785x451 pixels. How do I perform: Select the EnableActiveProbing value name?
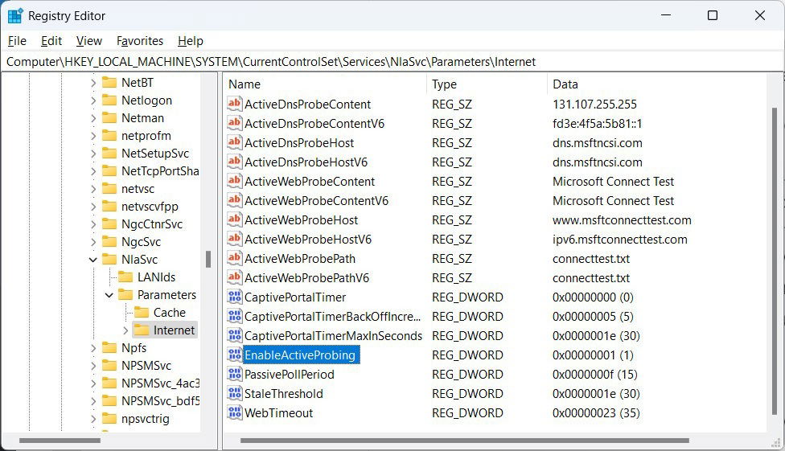(300, 355)
